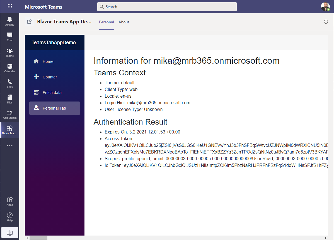The width and height of the screenshot is (334, 240).
Task: Go to Teams in the left rail
Action: click(x=9, y=53)
